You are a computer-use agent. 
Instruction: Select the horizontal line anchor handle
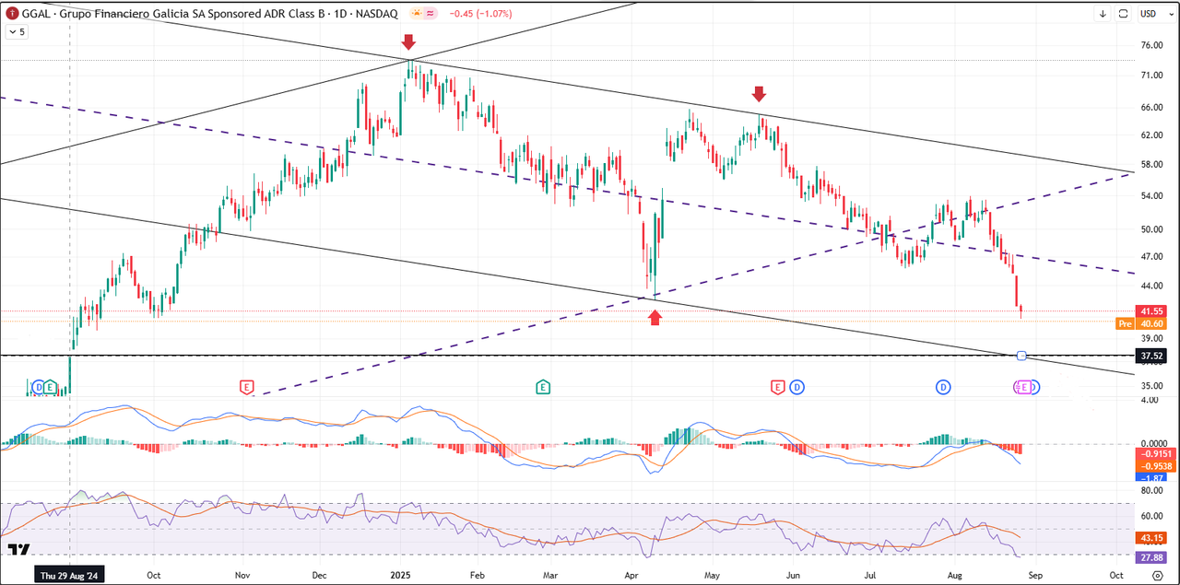[1021, 356]
